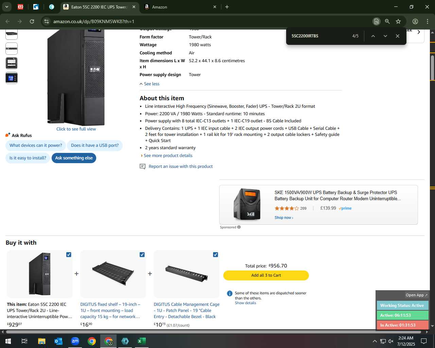Viewport: 435px width, 348px height.
Task: Select LCD display thumbnail image
Action: pos(12,78)
